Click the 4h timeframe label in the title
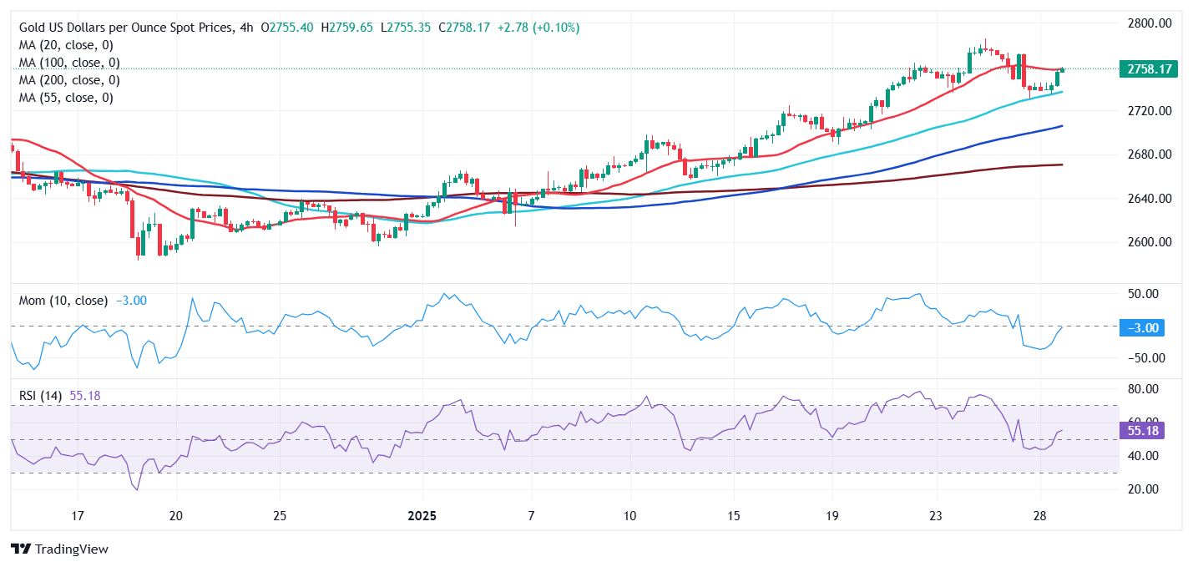 (x=245, y=28)
